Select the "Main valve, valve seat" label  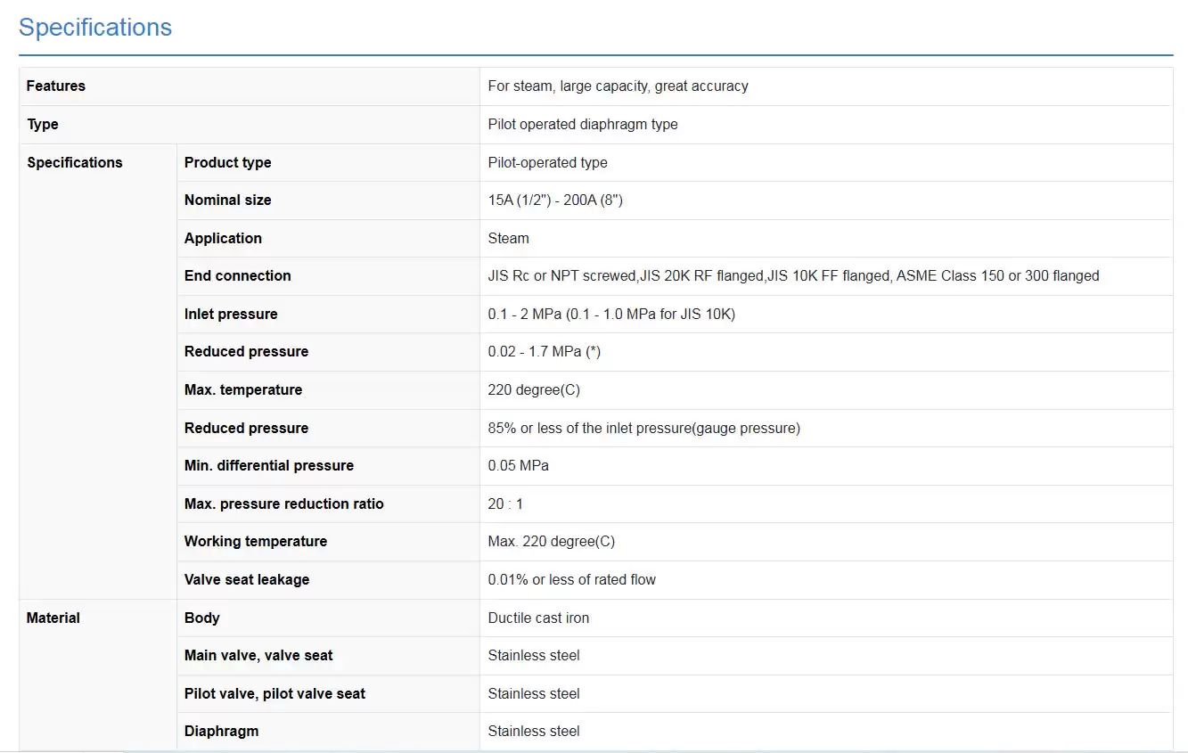(258, 656)
